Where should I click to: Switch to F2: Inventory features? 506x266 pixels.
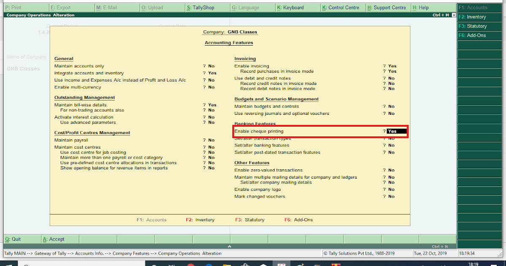click(x=479, y=17)
